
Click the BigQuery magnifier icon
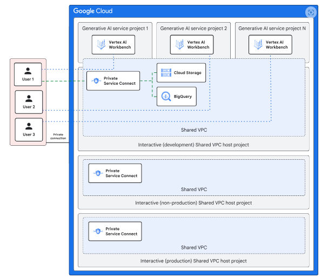165,96
